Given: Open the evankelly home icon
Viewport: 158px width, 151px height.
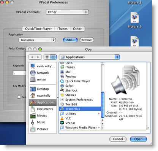Looking at the screenshot, I should tap(33, 95).
